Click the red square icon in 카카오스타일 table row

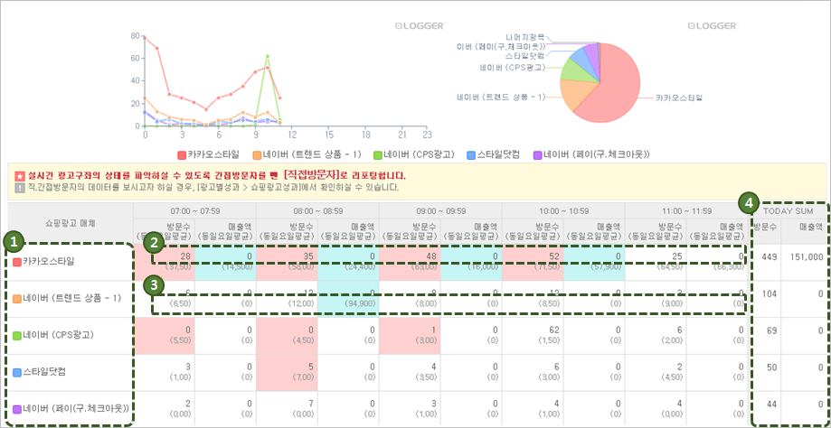(x=16, y=261)
